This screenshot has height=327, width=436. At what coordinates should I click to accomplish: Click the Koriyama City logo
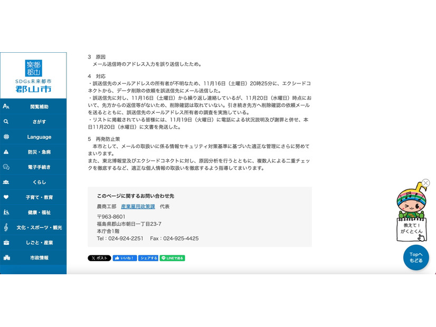pyautogui.click(x=33, y=76)
